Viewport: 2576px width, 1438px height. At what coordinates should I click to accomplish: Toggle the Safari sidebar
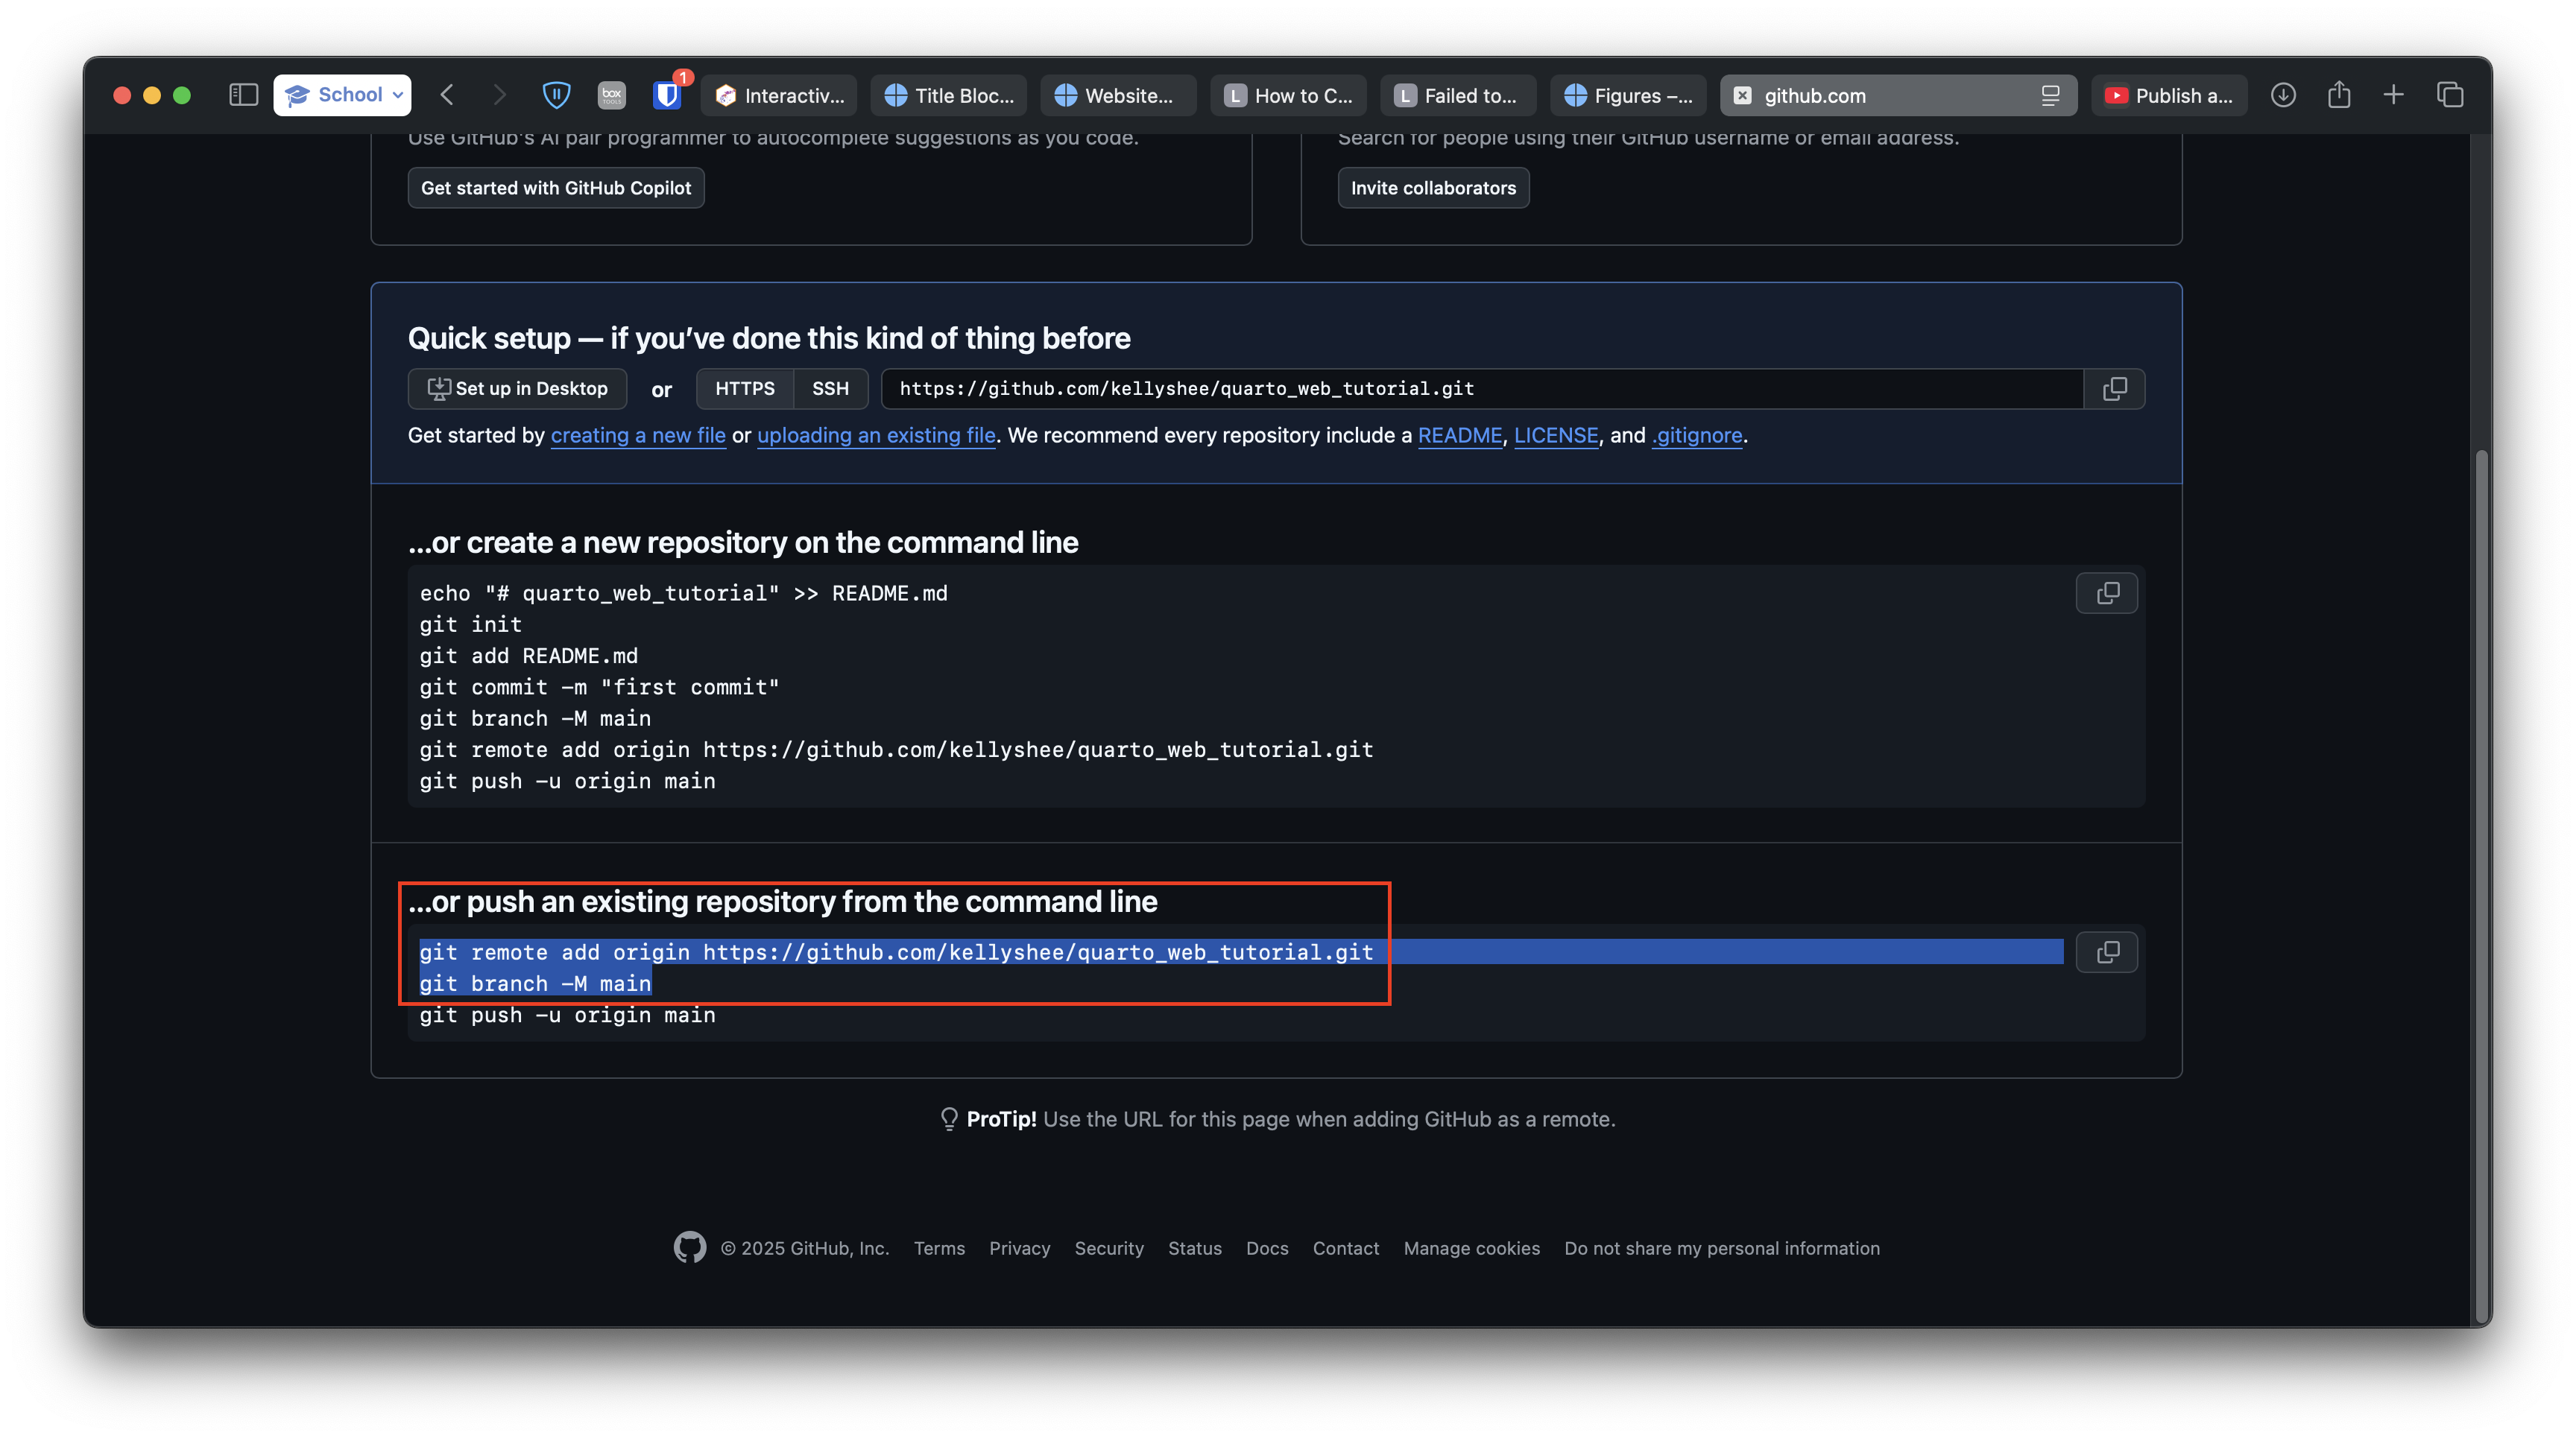[243, 95]
